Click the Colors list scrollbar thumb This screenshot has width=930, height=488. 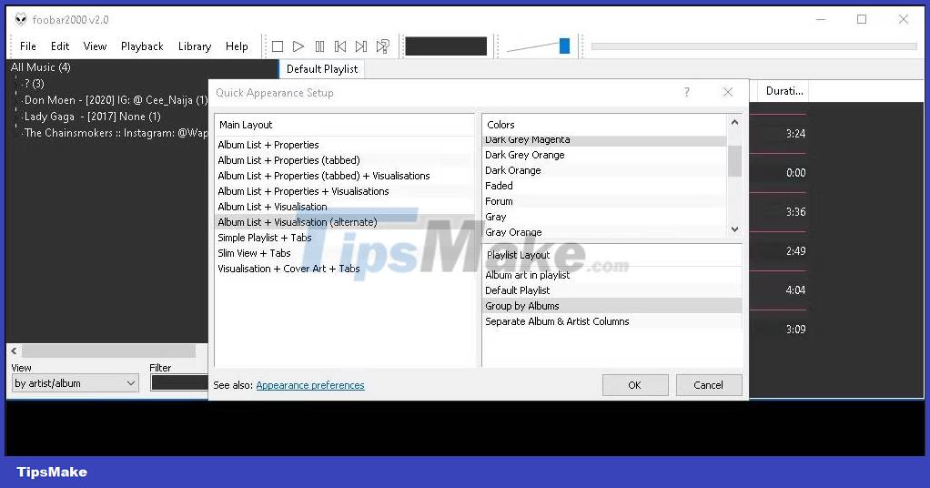point(735,161)
